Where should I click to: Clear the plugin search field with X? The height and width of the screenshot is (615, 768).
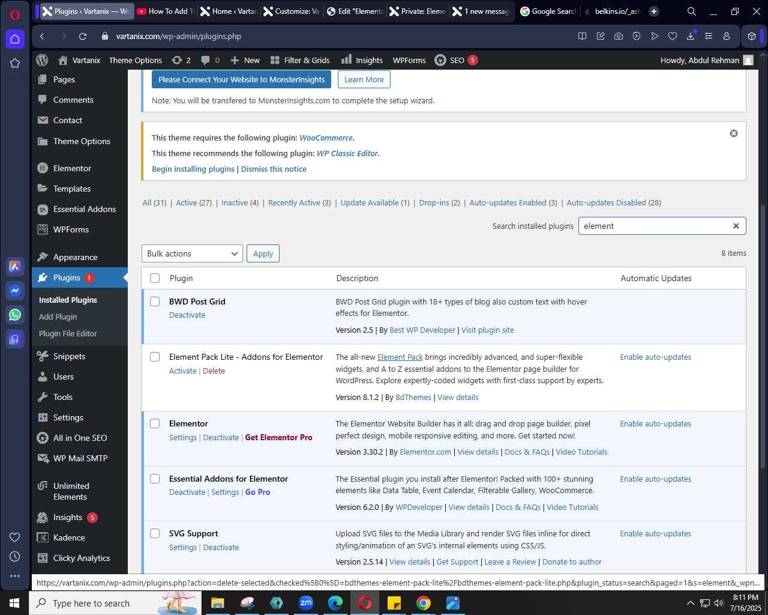(x=736, y=226)
